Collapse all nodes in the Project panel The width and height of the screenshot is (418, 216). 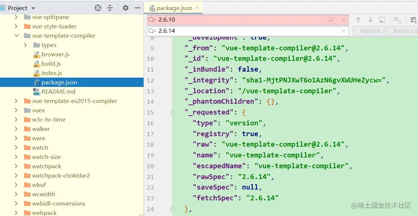pyautogui.click(x=110, y=8)
